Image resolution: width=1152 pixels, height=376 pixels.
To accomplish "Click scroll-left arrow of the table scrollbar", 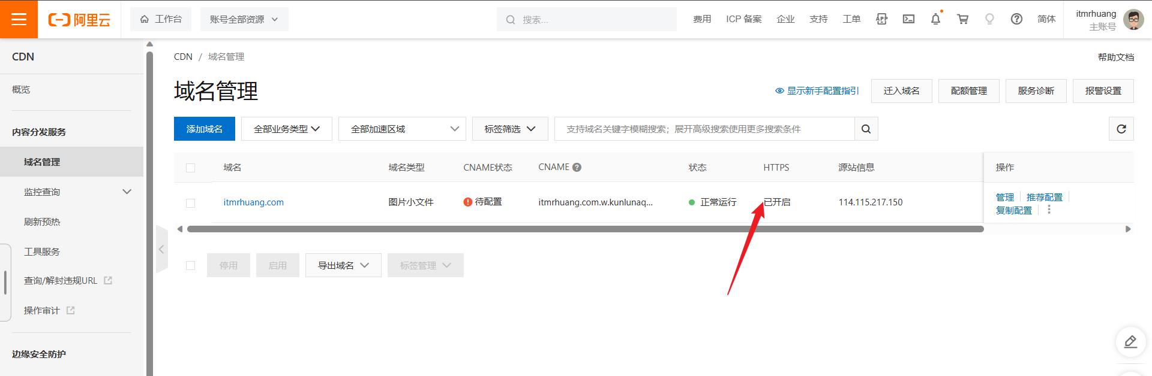I will pos(179,229).
